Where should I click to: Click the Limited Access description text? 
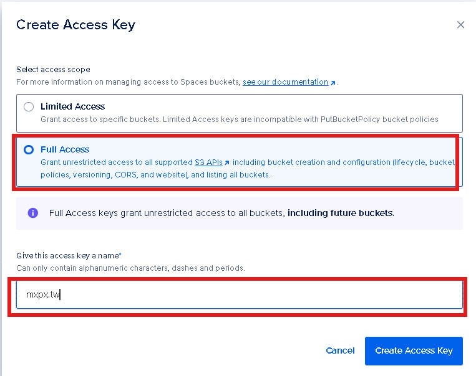239,119
